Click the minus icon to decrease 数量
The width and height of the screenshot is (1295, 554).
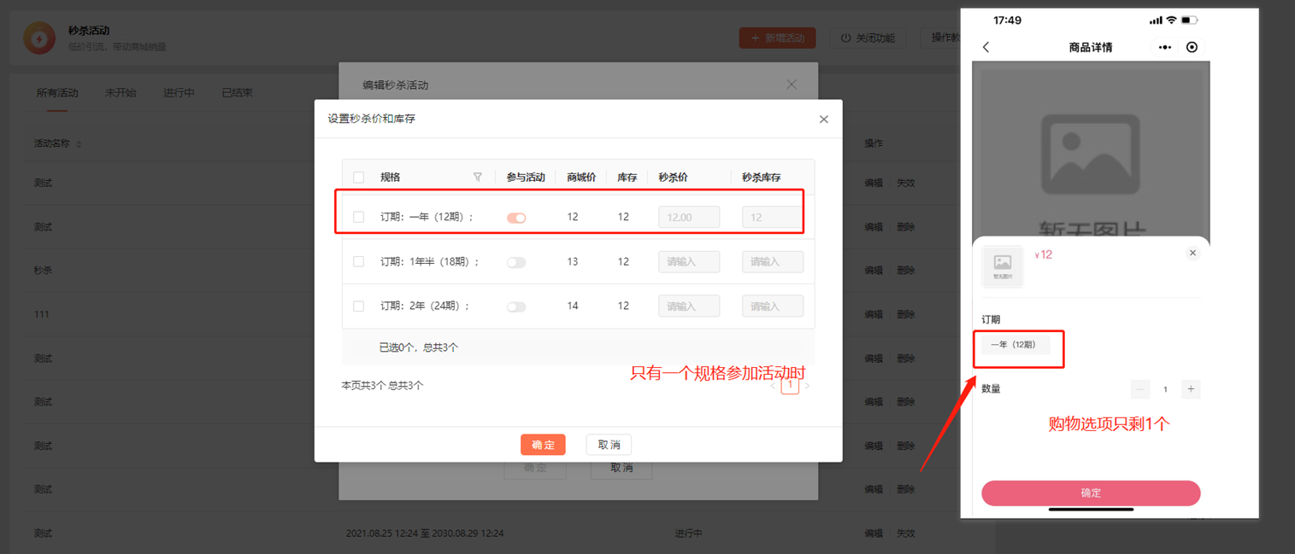1139,389
